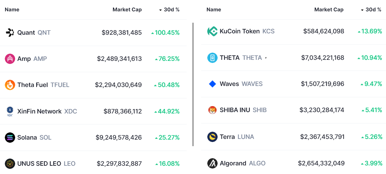Screen dimensions: 386x174
Task: Sort left table by 30d % arrow
Action: click(160, 10)
